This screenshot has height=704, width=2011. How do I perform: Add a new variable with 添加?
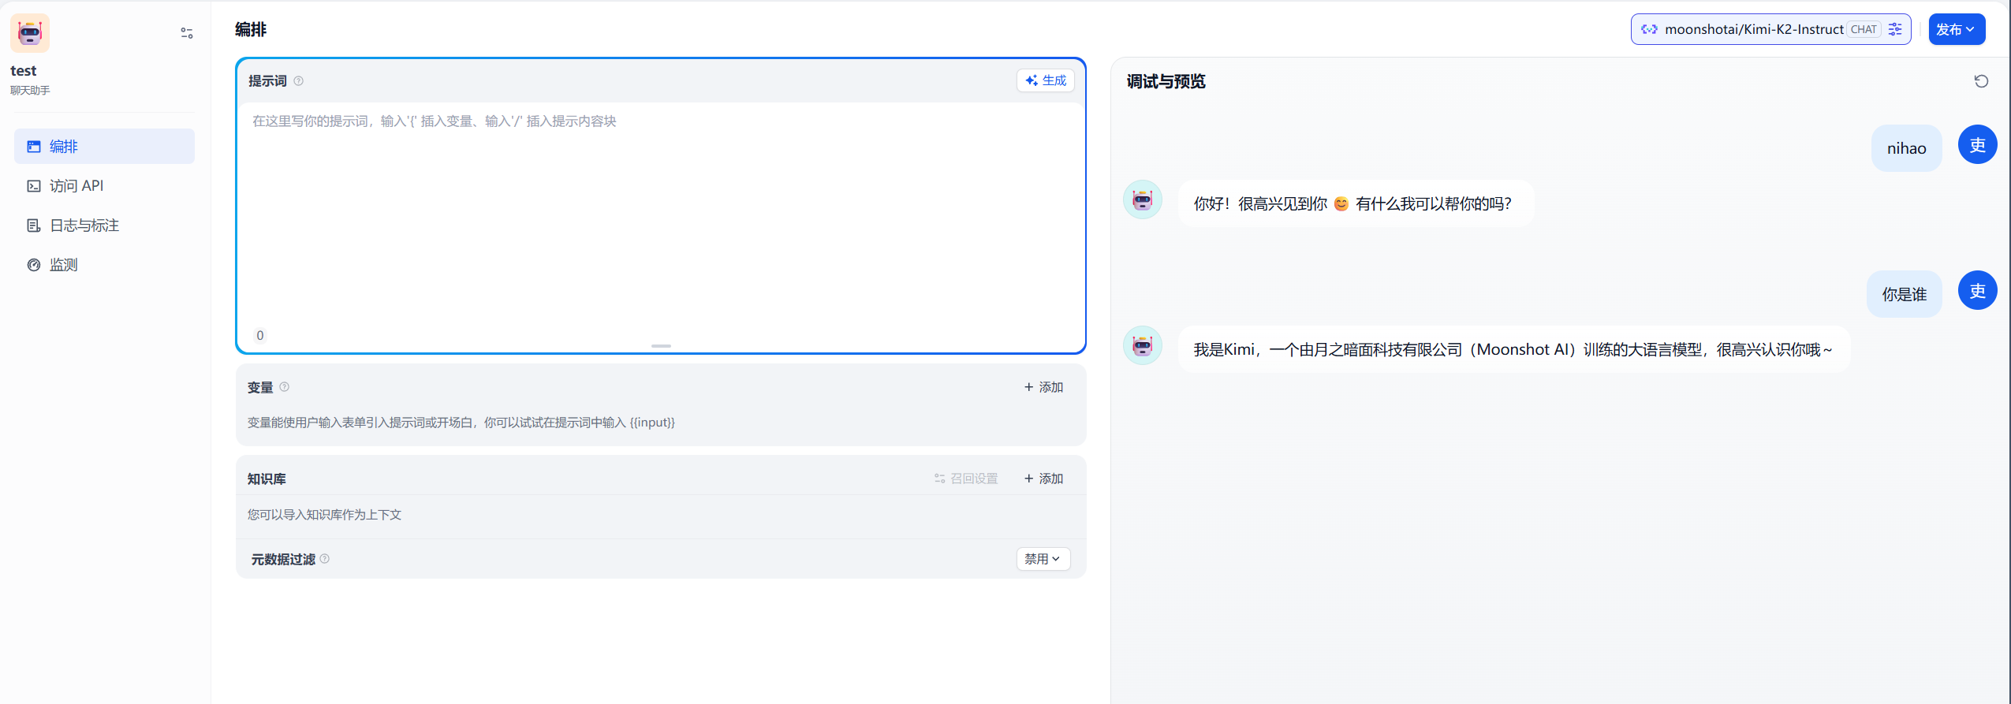pos(1043,387)
